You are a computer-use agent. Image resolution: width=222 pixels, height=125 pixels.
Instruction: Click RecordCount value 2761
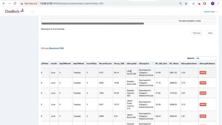pos(101,73)
